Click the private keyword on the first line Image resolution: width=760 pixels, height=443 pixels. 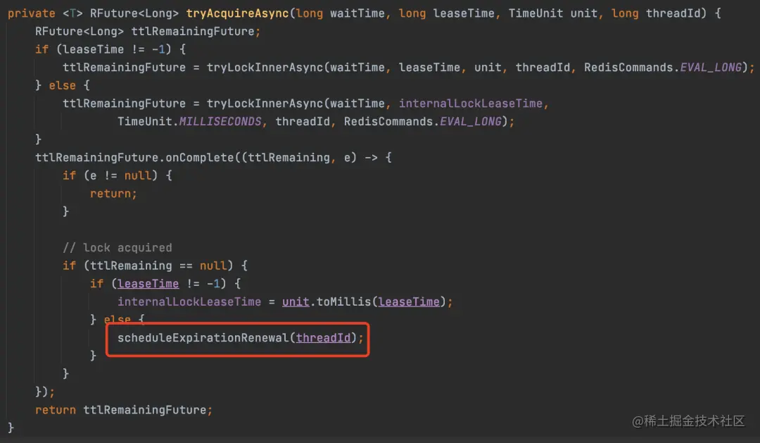32,13
